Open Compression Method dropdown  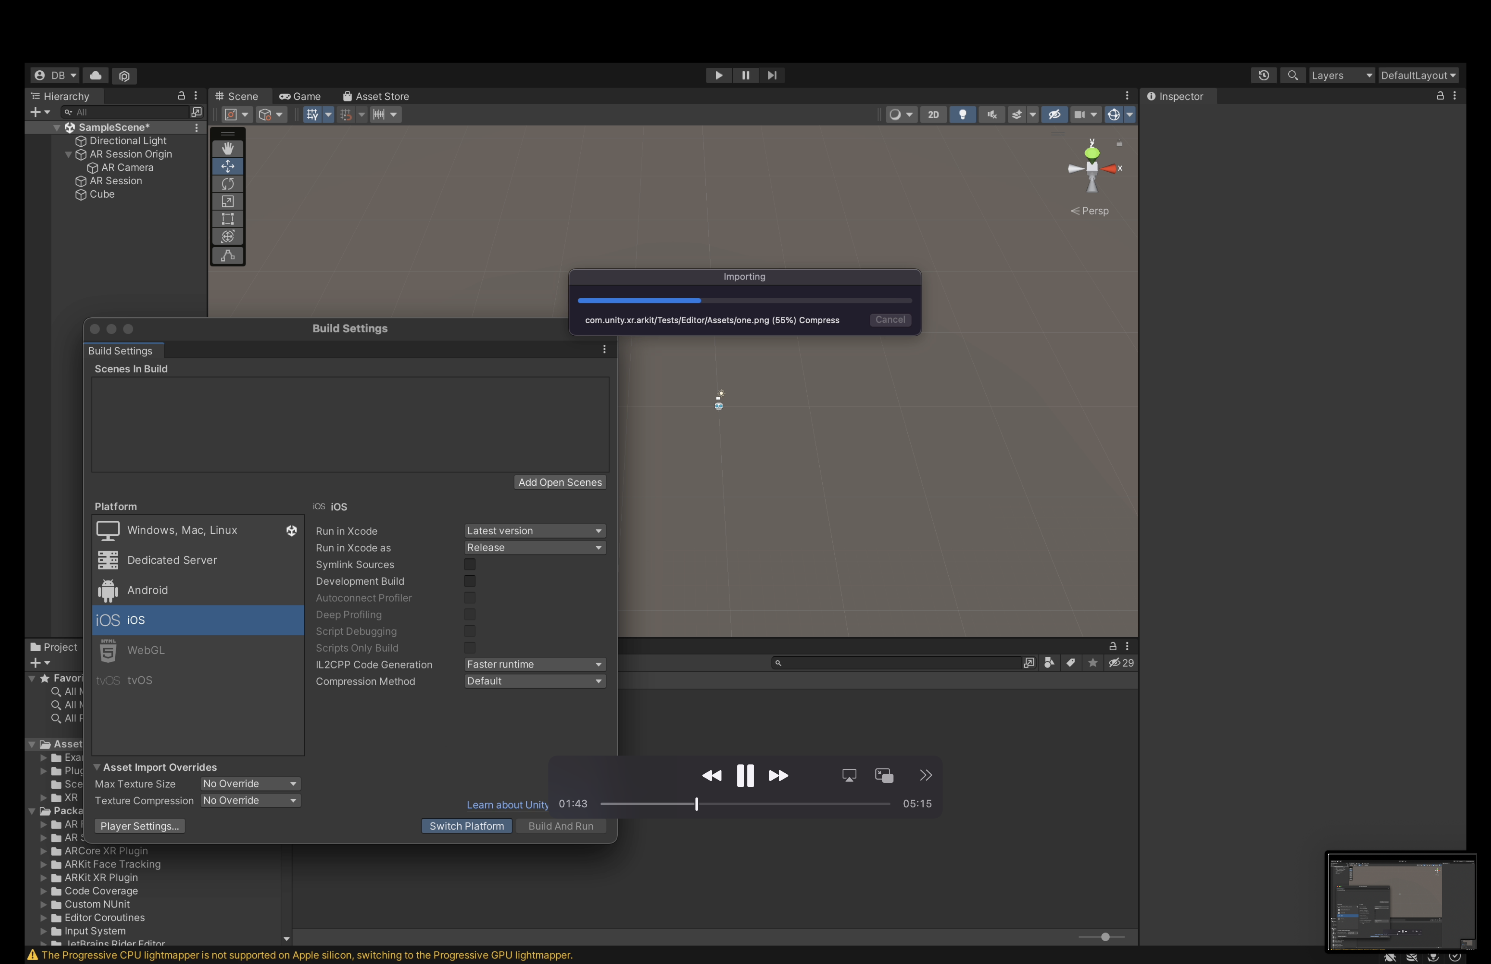pos(535,681)
